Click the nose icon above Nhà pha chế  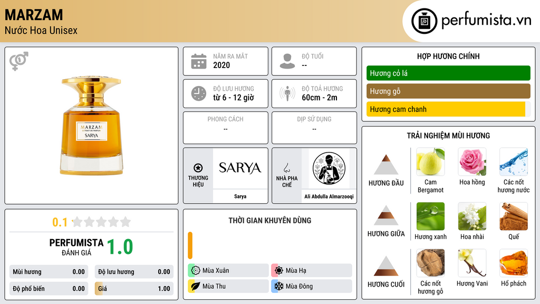tap(287, 168)
